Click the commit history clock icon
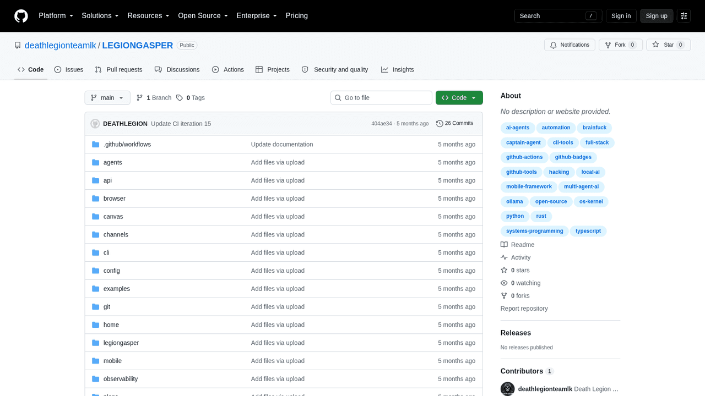 [440, 124]
